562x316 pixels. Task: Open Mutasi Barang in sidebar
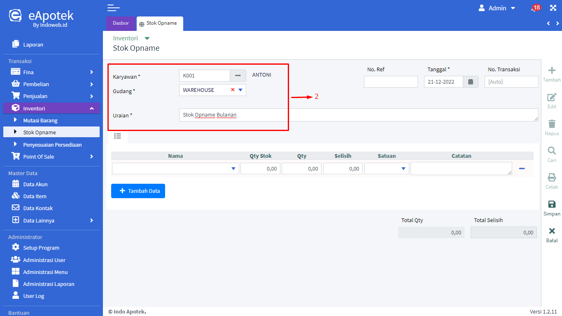(x=40, y=120)
